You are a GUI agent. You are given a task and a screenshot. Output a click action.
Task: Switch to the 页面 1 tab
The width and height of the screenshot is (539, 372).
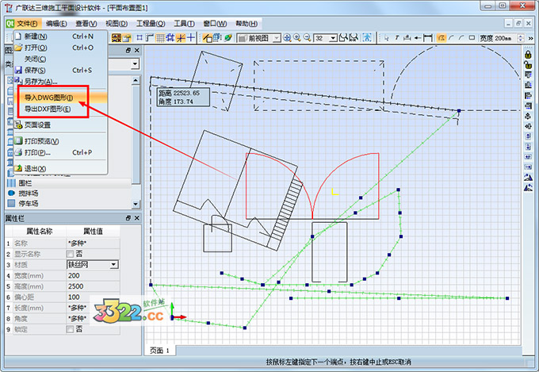click(159, 350)
